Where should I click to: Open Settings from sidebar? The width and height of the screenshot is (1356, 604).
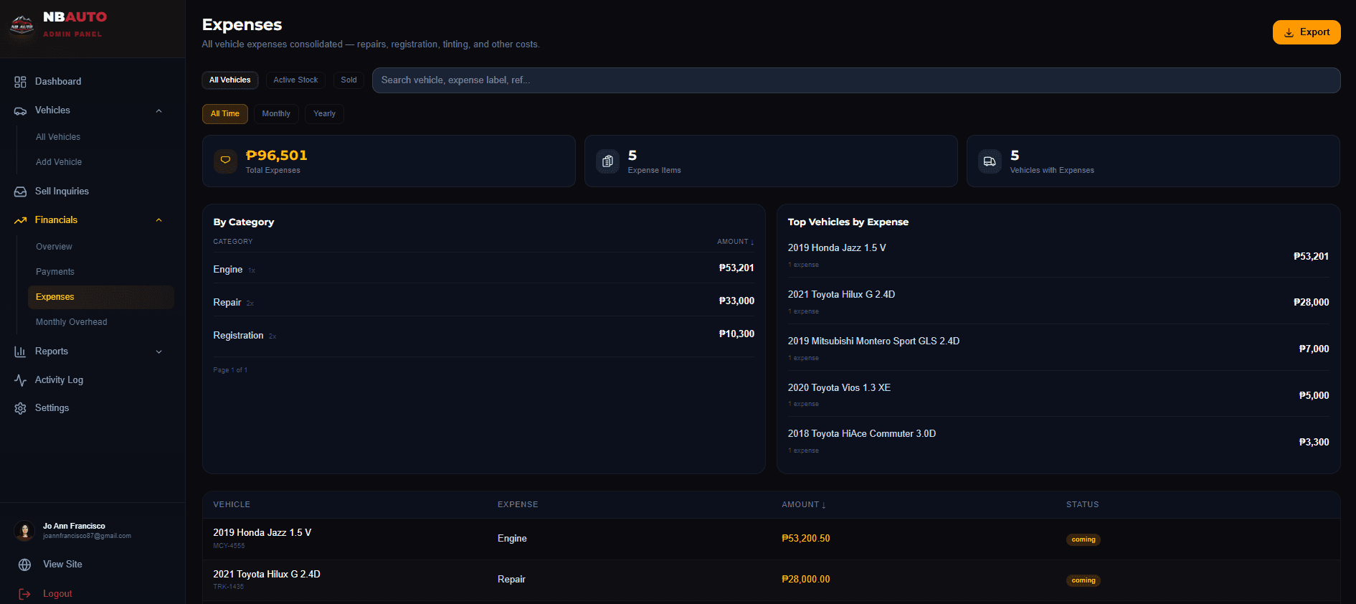point(52,408)
